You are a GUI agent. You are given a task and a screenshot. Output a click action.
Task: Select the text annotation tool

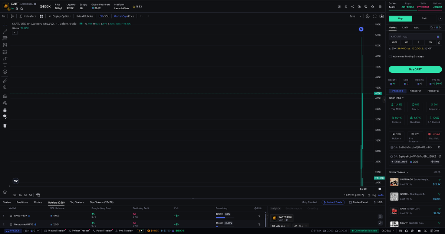click(5, 65)
